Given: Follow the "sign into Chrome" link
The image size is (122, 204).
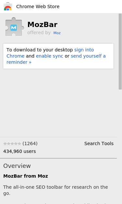Looking at the screenshot, I should [84, 50].
